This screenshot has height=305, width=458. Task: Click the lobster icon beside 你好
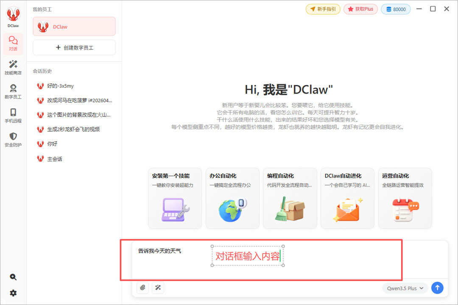point(40,144)
